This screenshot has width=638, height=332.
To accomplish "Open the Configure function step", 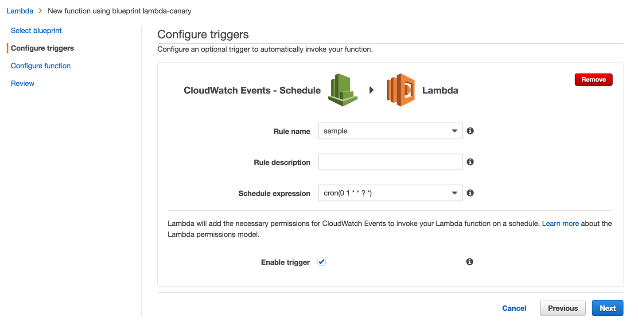I will pos(40,66).
